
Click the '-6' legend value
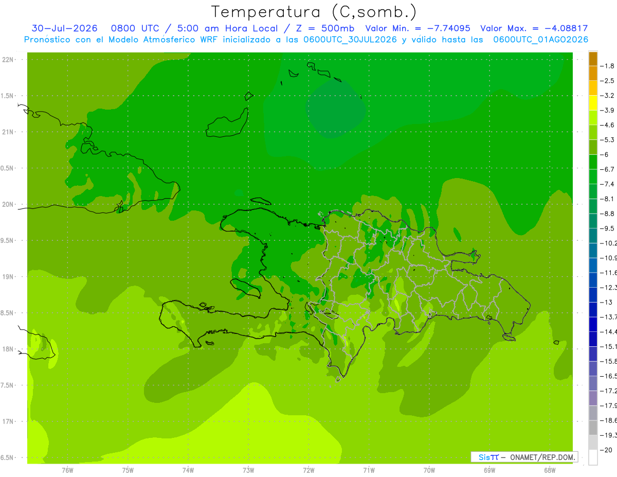click(x=605, y=154)
